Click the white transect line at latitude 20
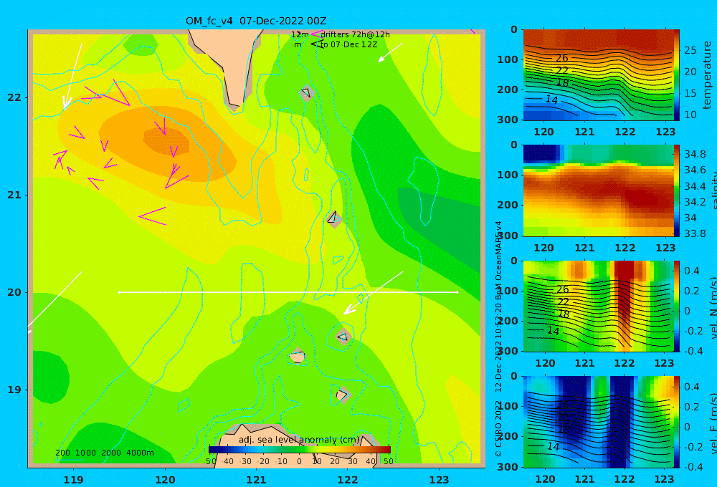 point(288,292)
